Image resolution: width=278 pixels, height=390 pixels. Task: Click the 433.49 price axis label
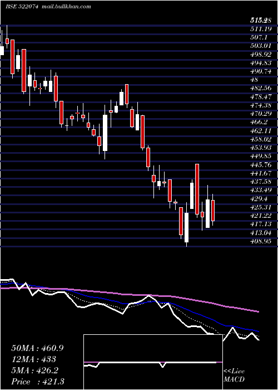(260, 189)
